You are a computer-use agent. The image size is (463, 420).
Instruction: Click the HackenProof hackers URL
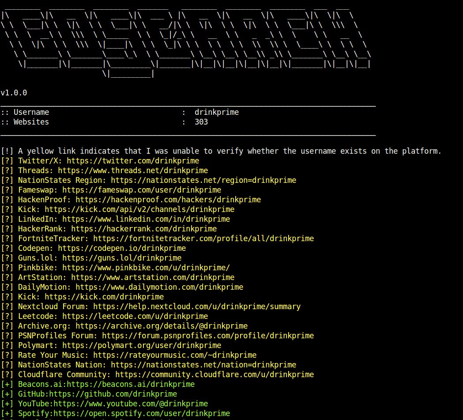[168, 200]
